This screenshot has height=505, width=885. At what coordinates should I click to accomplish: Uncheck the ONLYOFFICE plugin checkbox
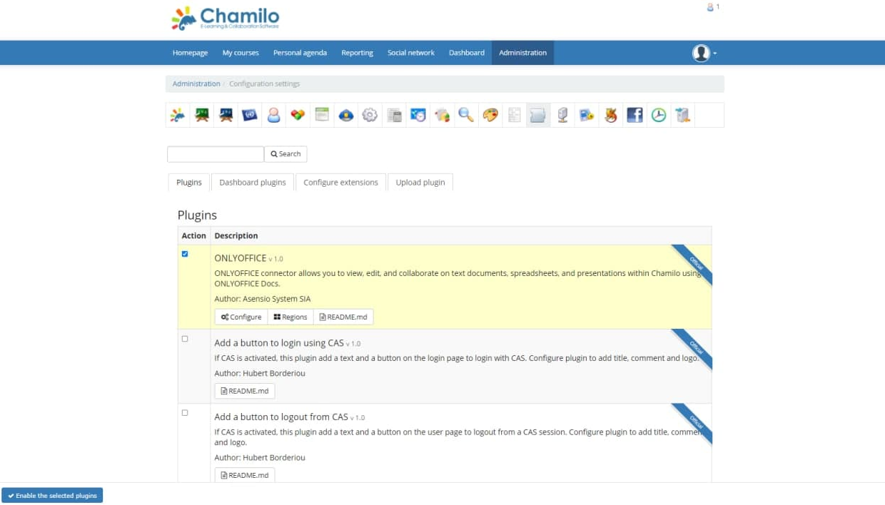pos(185,253)
